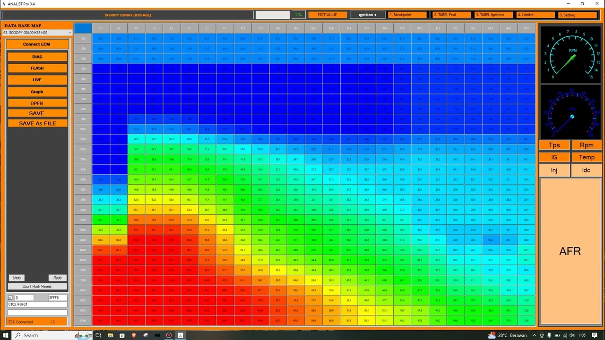Click the ECU Connected status bar
The width and height of the screenshot is (605, 340).
pyautogui.click(x=37, y=322)
